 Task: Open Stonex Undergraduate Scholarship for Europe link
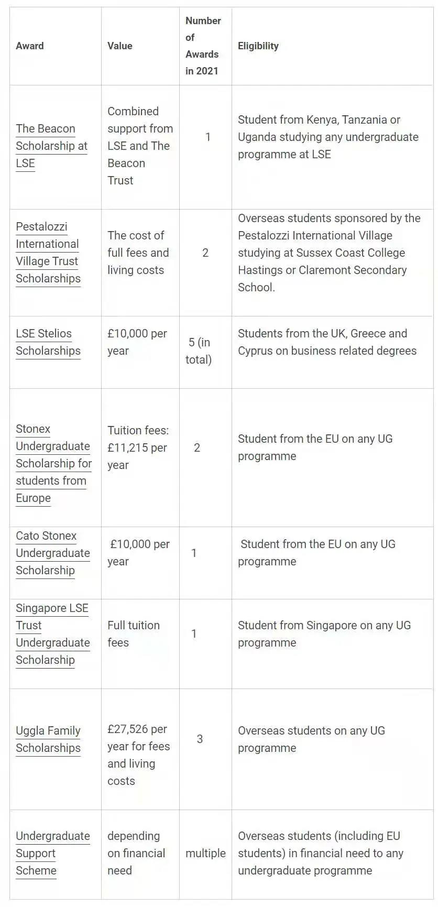tap(53, 463)
